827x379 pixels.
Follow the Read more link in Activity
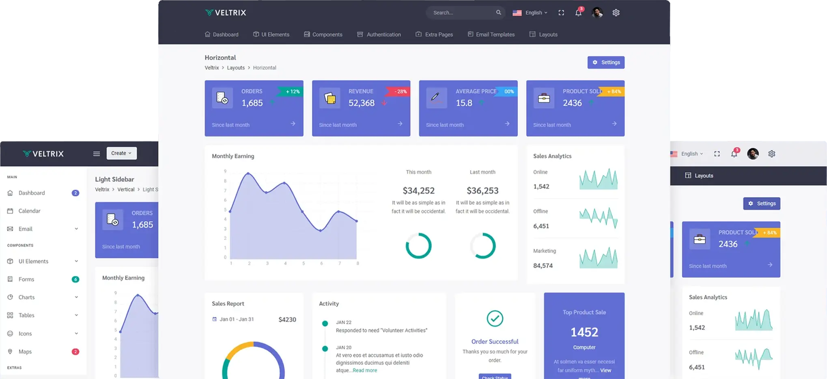(x=364, y=370)
